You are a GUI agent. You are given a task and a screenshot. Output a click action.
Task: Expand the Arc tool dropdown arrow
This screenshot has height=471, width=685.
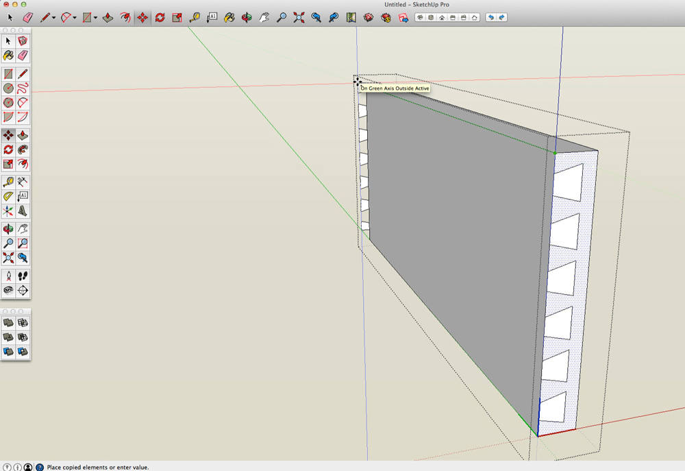74,18
